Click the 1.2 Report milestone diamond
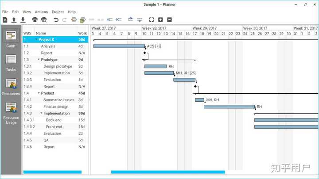Image resolution: width=319 pixels, height=179 pixels. pos(144,53)
